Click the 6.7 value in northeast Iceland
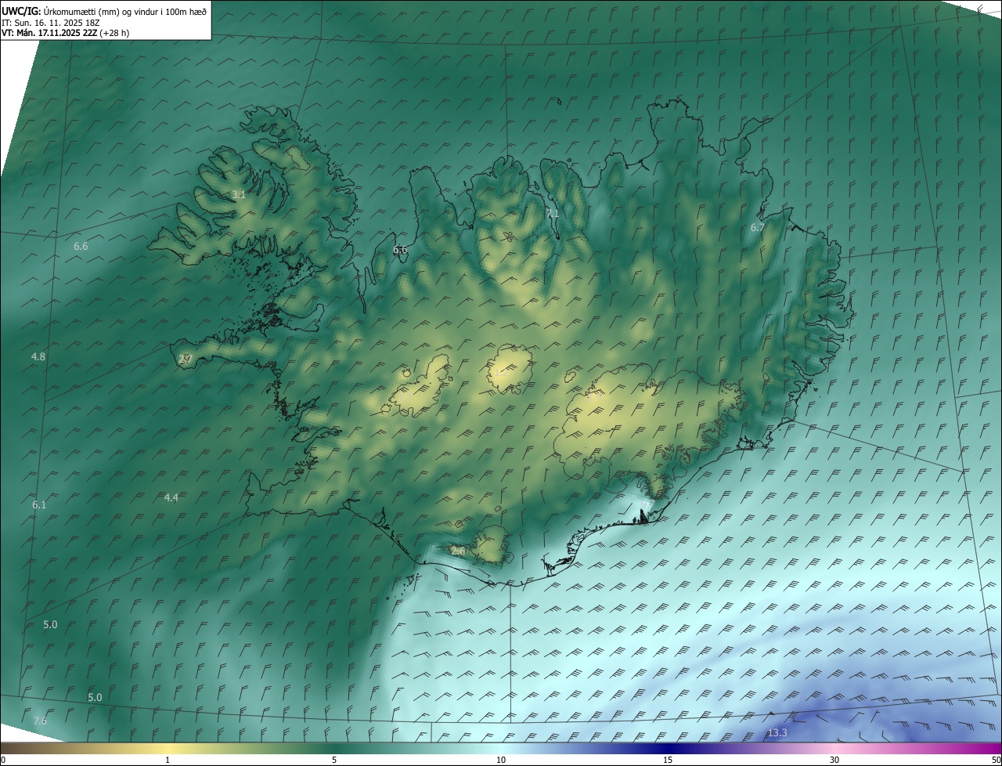Screen dimensions: 1002x766 (757, 227)
